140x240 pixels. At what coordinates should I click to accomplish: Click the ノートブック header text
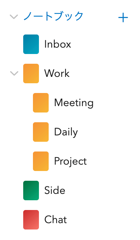pyautogui.click(x=53, y=16)
